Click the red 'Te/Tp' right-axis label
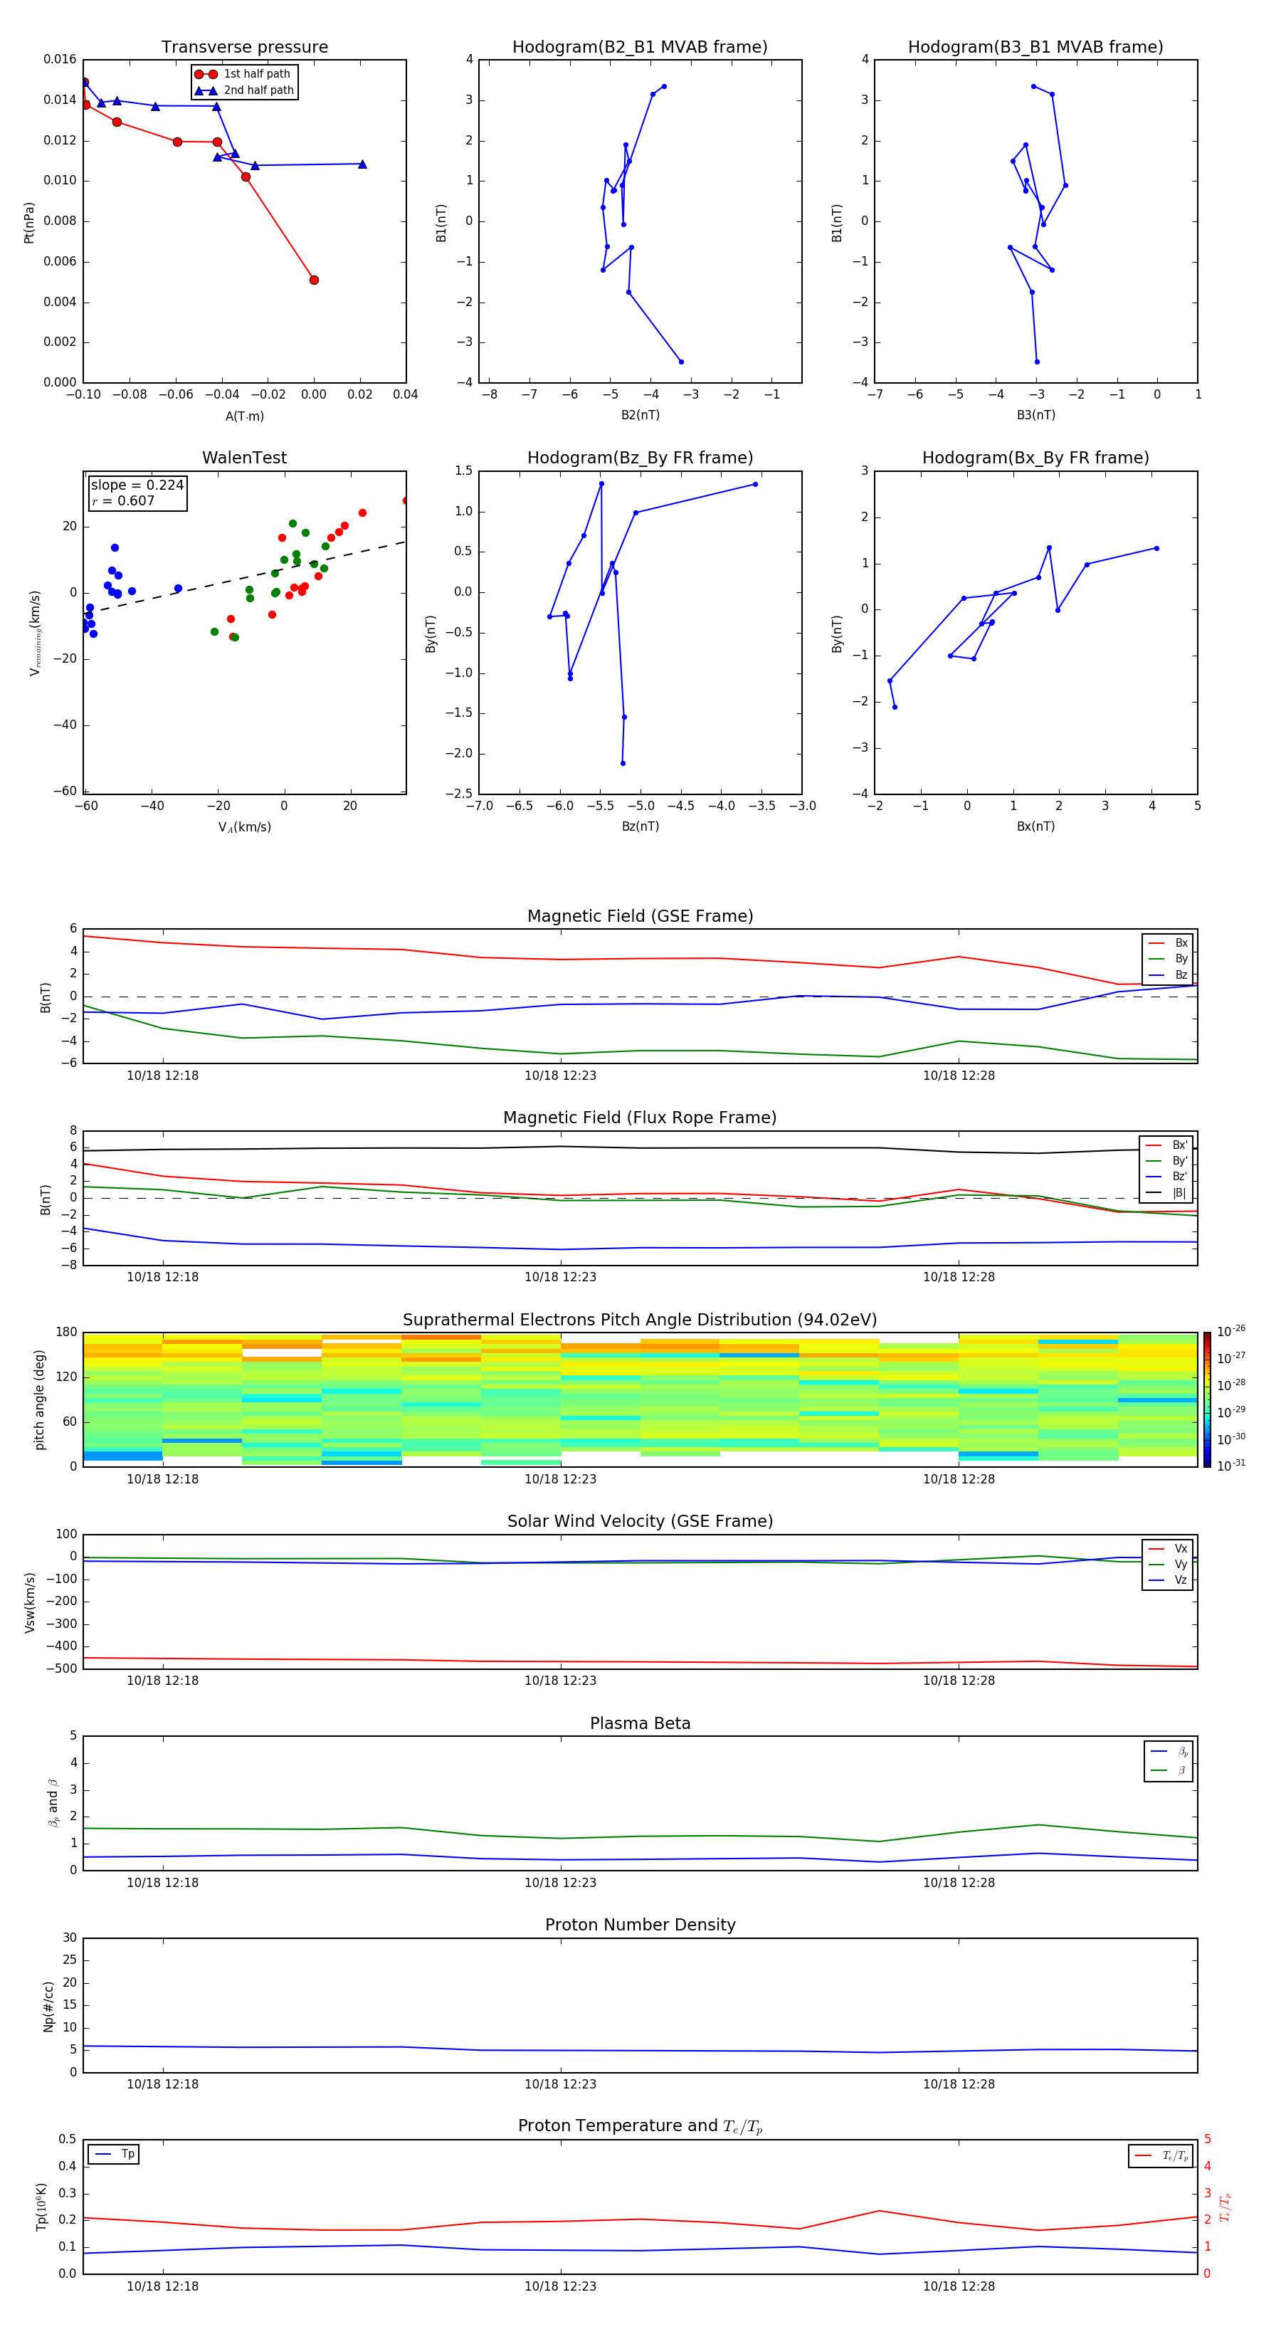 coord(1225,2207)
